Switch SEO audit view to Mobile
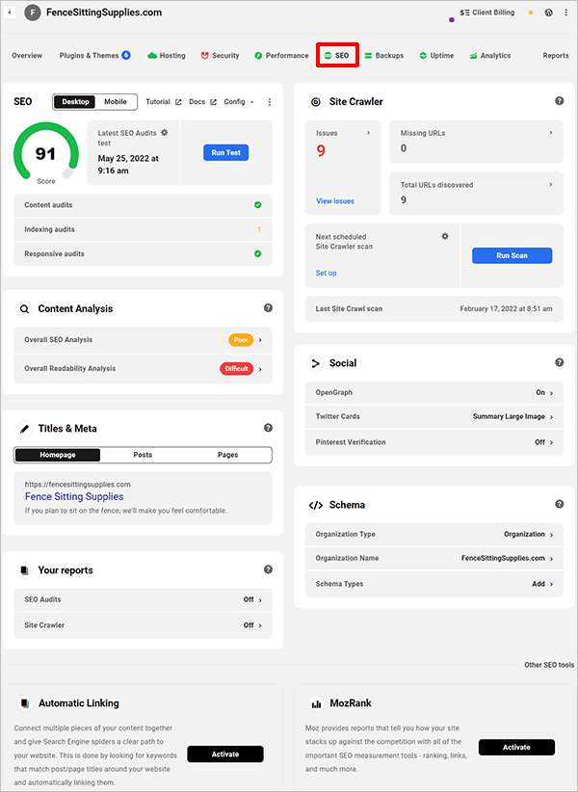Image resolution: width=578 pixels, height=792 pixels. [116, 102]
